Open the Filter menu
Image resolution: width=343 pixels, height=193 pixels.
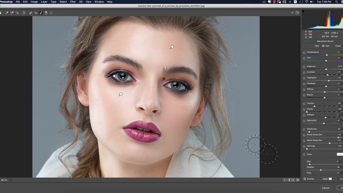click(x=73, y=2)
